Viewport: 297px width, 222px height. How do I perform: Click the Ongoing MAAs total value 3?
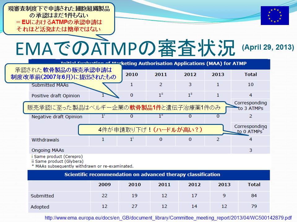tap(251, 150)
